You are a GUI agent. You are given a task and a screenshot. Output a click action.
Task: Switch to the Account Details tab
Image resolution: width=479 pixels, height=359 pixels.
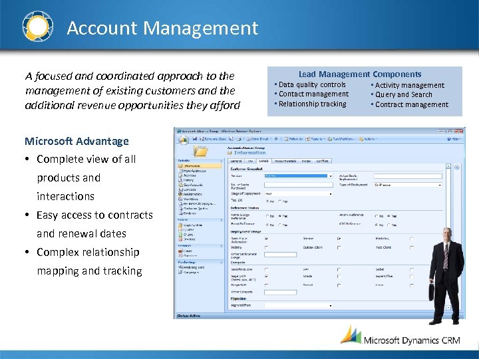tap(285, 161)
